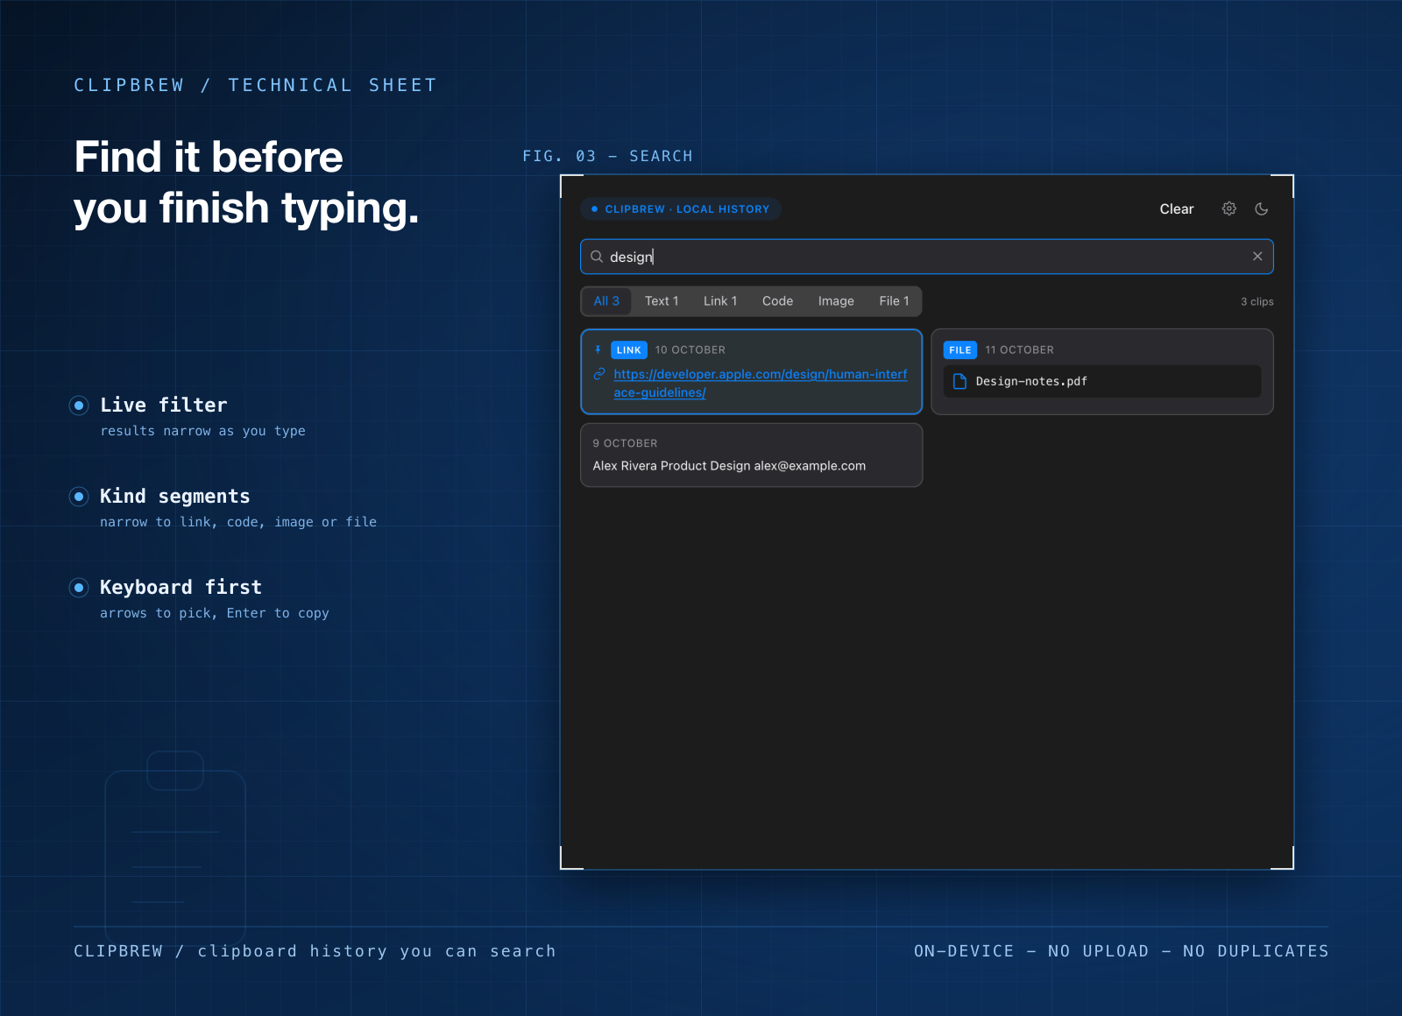Click the Keyboard first bullet marker
This screenshot has height=1016, width=1402.
click(x=79, y=587)
